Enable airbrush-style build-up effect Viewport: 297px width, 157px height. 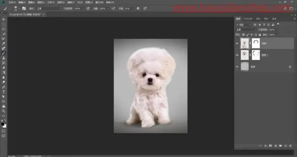point(113,8)
